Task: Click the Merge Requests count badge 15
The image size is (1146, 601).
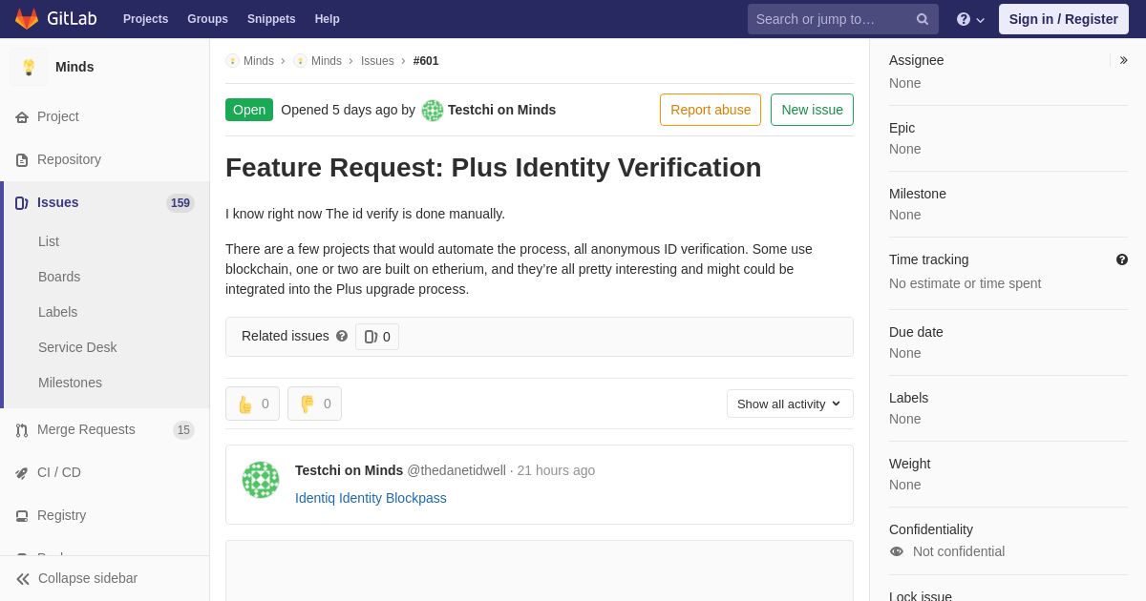Action: 183,430
